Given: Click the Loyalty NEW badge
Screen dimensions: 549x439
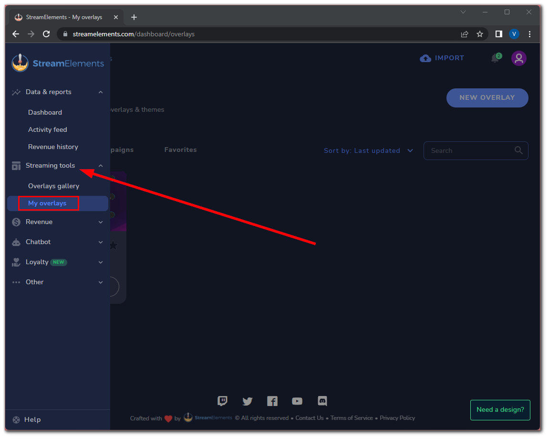Looking at the screenshot, I should coord(59,262).
